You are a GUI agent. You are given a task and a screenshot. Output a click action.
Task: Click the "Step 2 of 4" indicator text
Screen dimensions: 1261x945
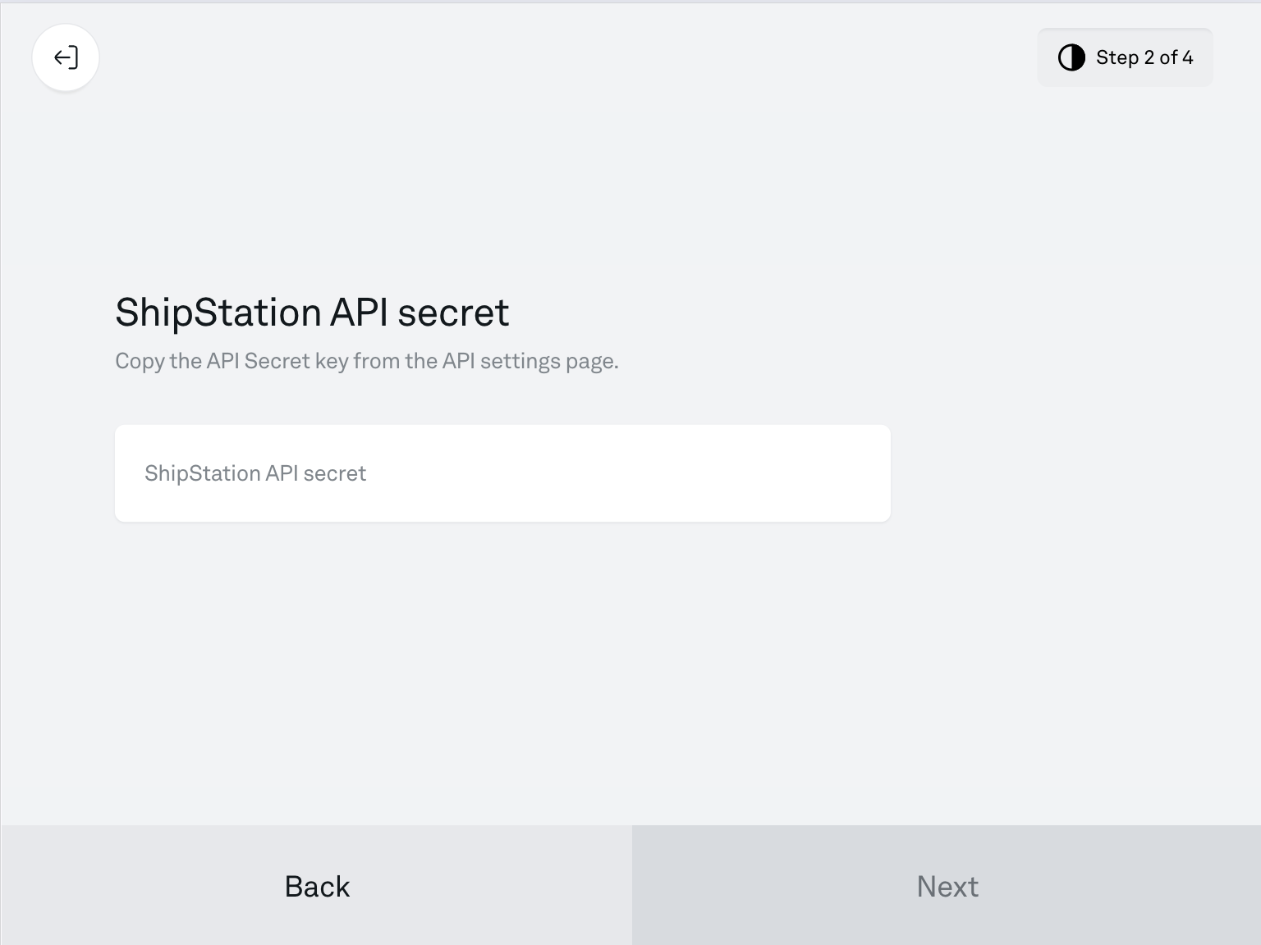(x=1144, y=57)
